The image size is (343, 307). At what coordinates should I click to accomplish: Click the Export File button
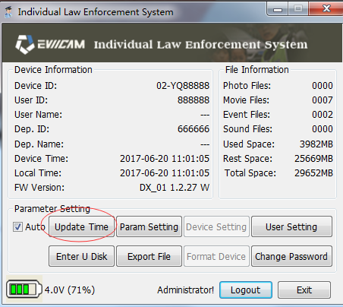click(149, 256)
